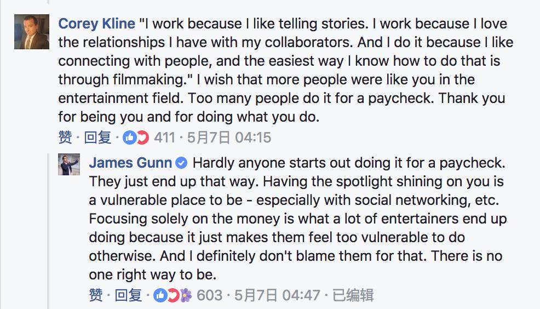Open James Gunn's profile name link
The image size is (540, 309).
click(130, 163)
